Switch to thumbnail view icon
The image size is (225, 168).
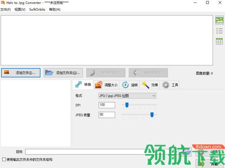coord(219,20)
